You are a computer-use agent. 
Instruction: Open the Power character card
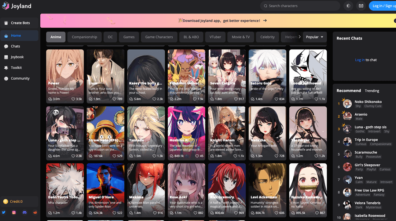click(x=65, y=76)
